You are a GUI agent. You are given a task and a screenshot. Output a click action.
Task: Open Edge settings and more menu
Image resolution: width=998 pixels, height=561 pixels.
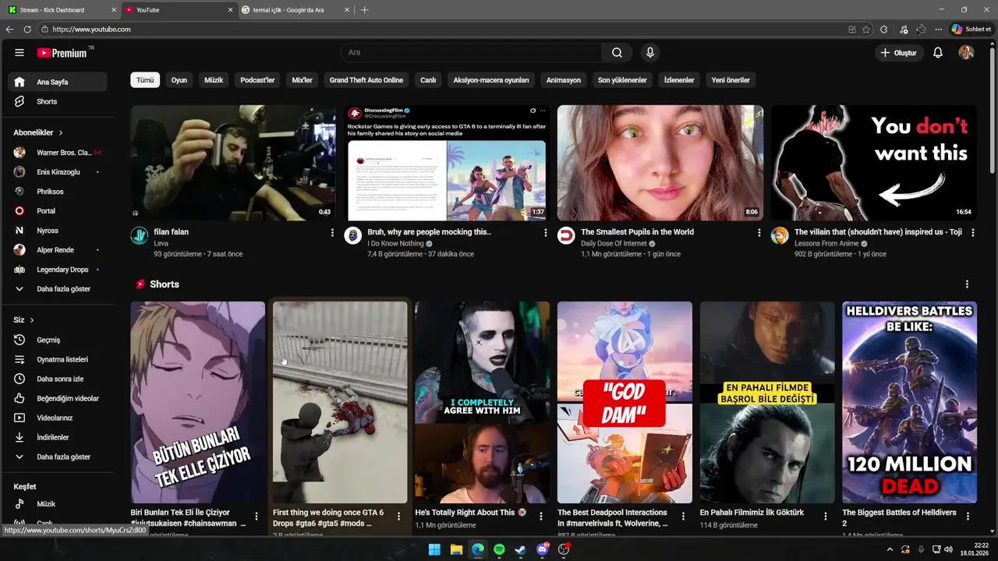pos(939,29)
